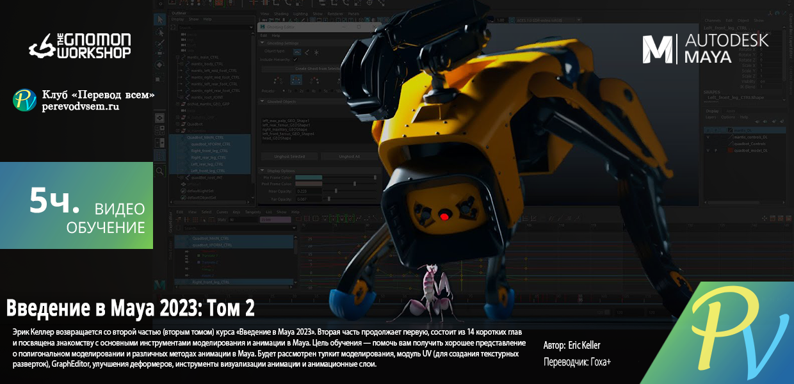The width and height of the screenshot is (794, 384).
Task: Toggle Include Hierarchy checkbox
Action: (x=295, y=60)
